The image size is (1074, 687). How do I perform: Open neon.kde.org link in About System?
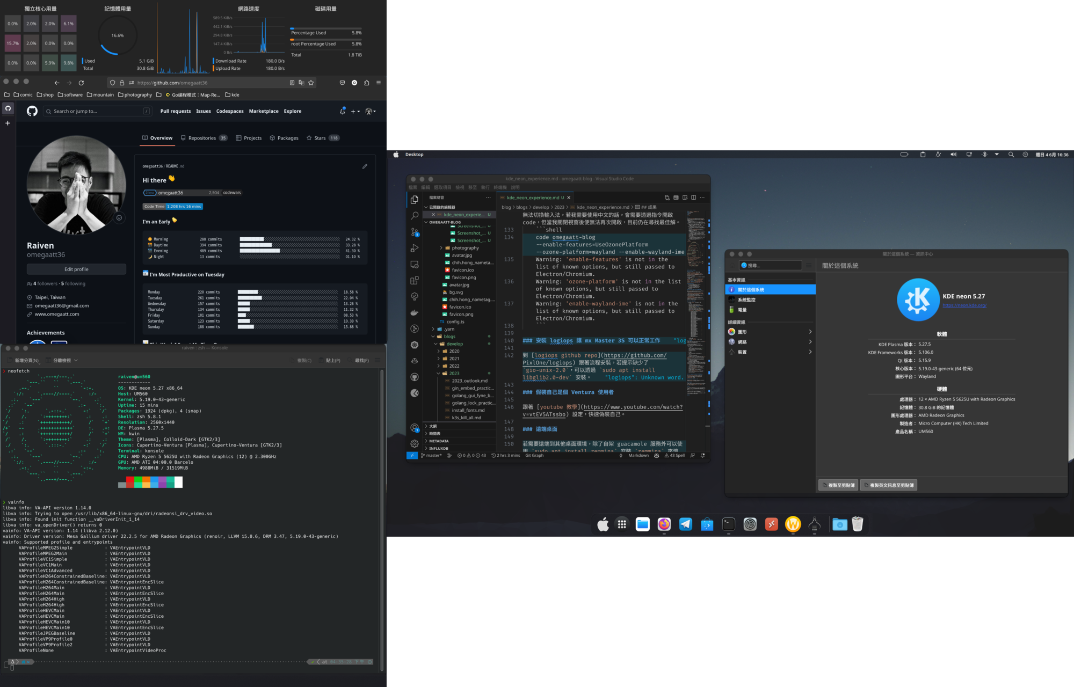964,305
